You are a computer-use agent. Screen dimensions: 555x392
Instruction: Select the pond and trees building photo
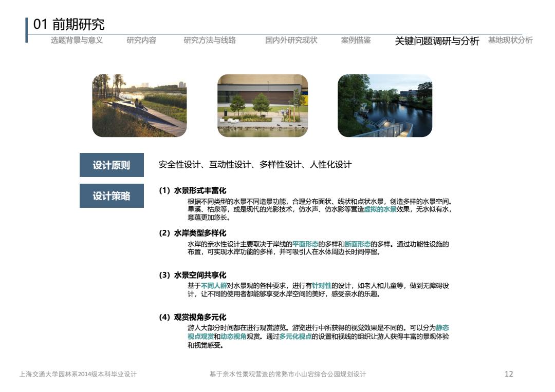(x=263, y=105)
